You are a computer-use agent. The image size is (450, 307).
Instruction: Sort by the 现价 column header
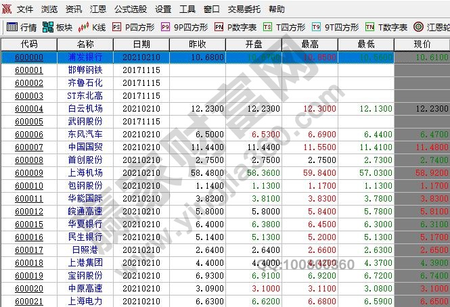click(422, 44)
